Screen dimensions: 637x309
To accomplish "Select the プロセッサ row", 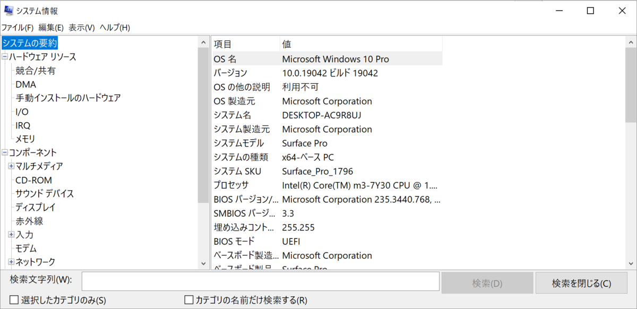I will pyautogui.click(x=326, y=185).
